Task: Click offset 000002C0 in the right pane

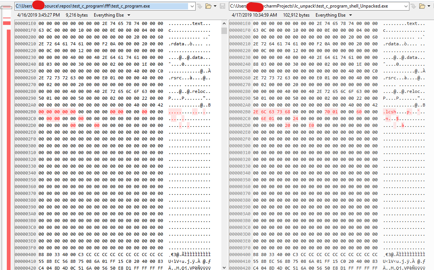Action: click(240, 119)
